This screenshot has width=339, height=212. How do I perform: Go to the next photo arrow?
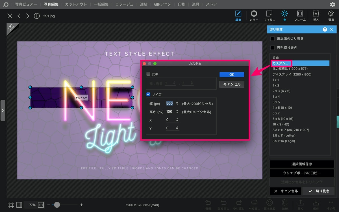pyautogui.click(x=28, y=16)
